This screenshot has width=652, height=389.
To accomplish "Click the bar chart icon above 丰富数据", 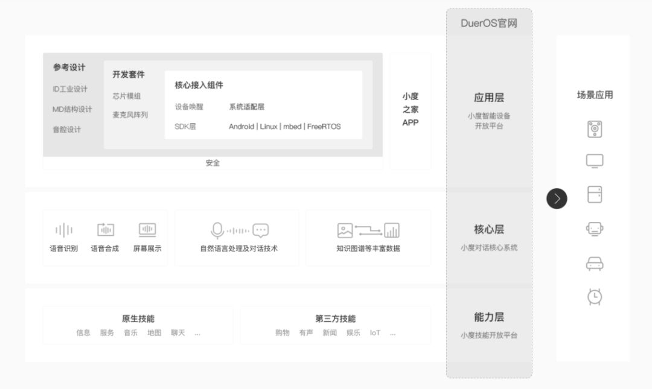I will coord(392,230).
